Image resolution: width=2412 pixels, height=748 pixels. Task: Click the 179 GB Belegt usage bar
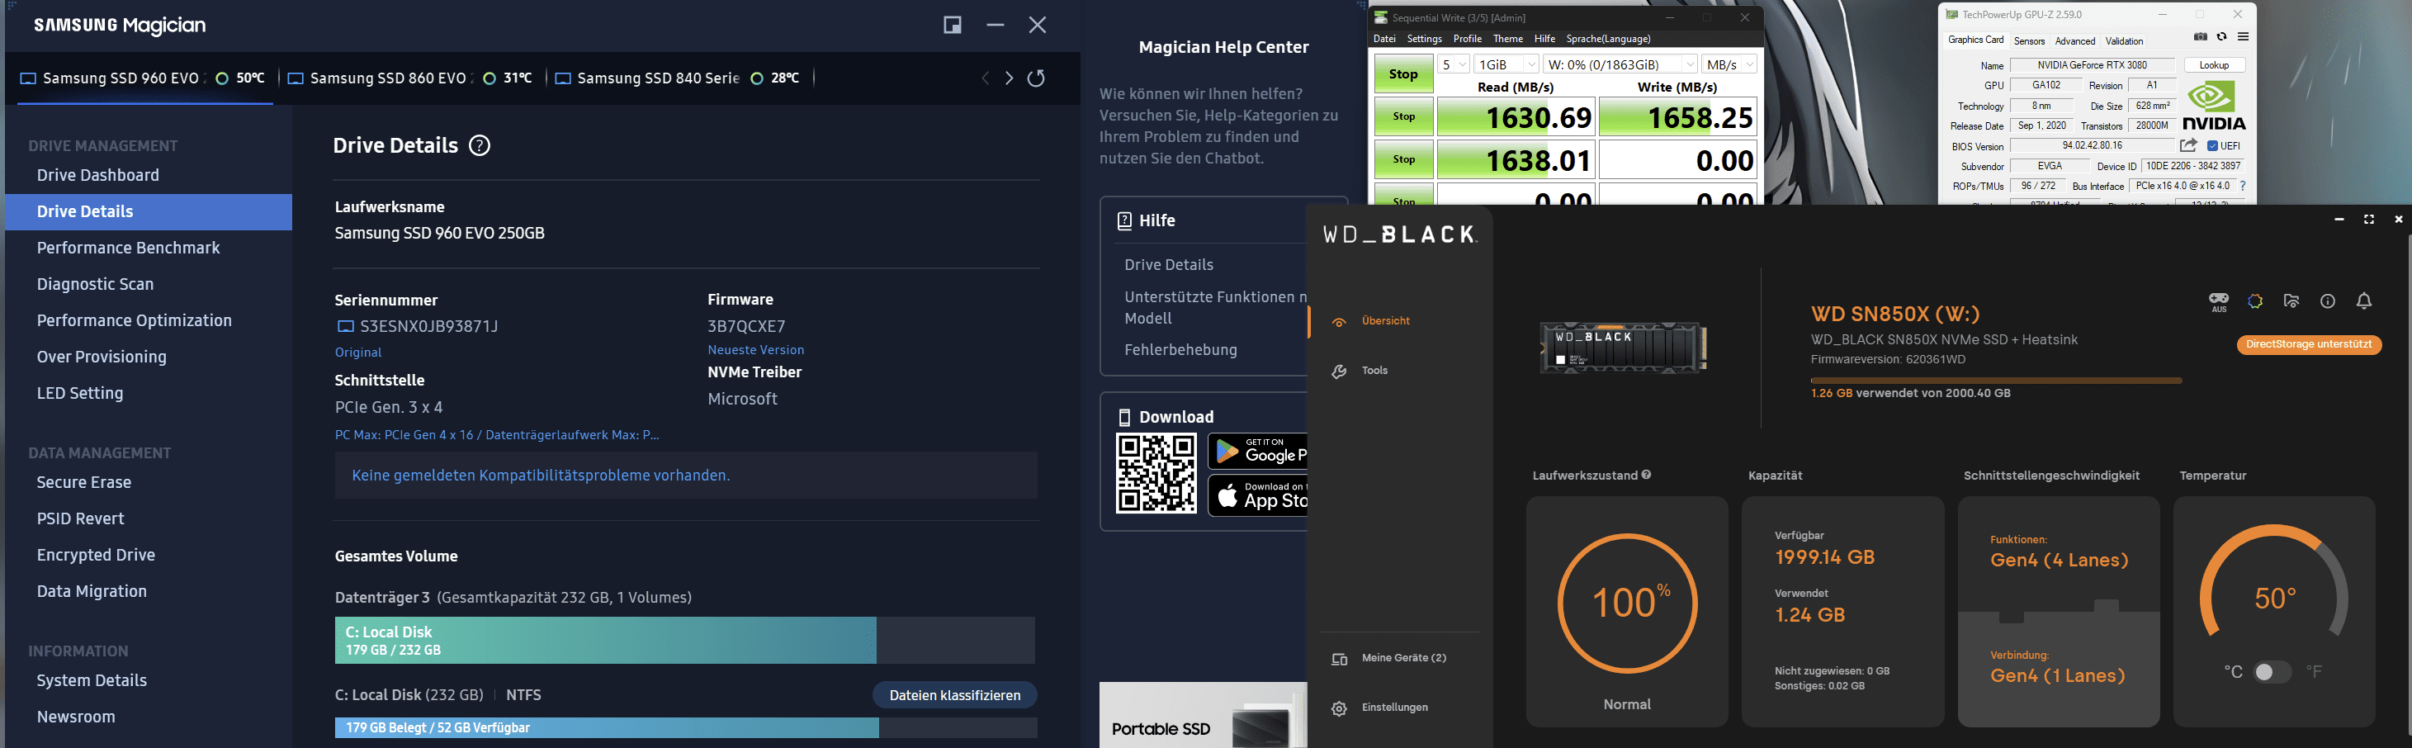(685, 728)
